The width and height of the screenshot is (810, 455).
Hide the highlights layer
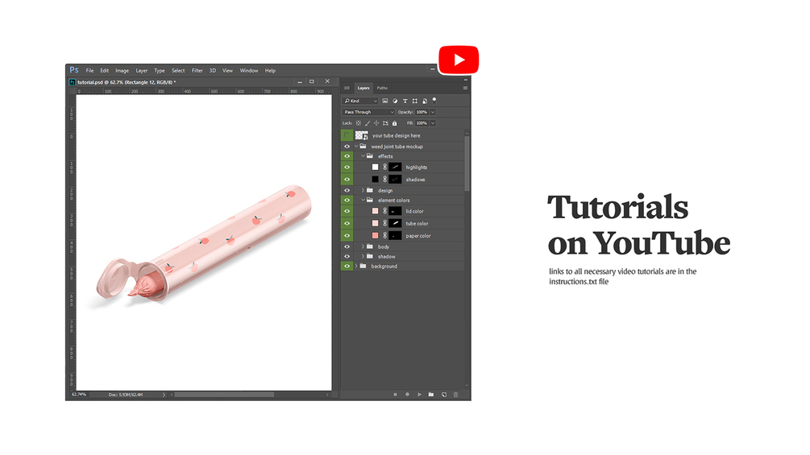(x=347, y=168)
